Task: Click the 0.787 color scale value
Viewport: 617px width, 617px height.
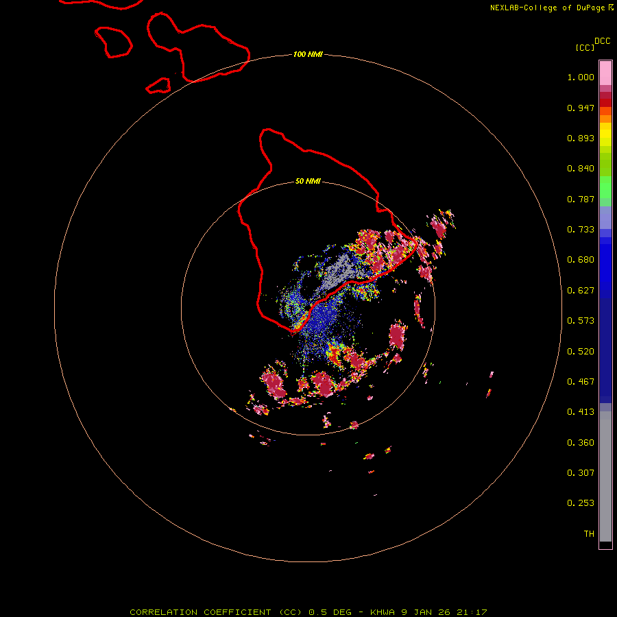Action: point(581,199)
